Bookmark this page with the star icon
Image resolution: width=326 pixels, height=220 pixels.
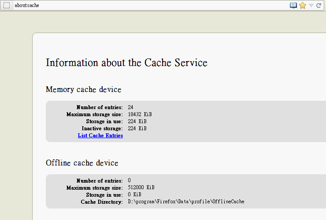point(303,6)
